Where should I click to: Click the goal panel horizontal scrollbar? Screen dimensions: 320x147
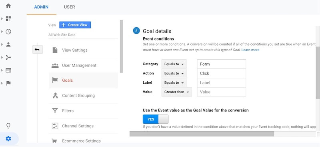202,134
